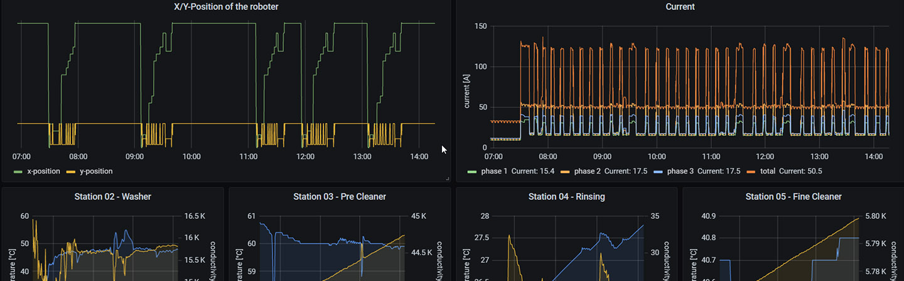Click the 12:00 tick on the Current chart
904x281 pixels.
(765, 157)
